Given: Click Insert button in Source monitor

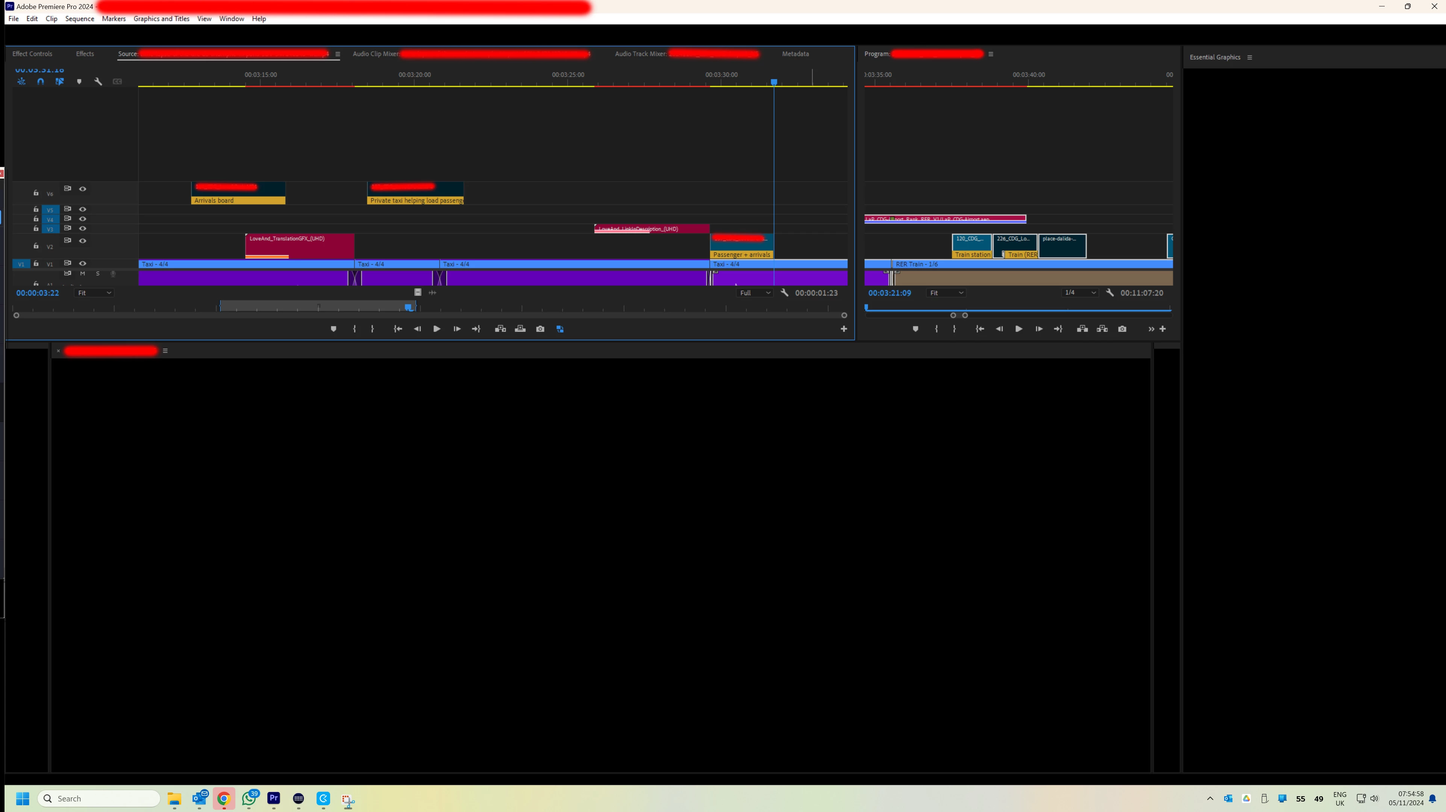Looking at the screenshot, I should (500, 329).
